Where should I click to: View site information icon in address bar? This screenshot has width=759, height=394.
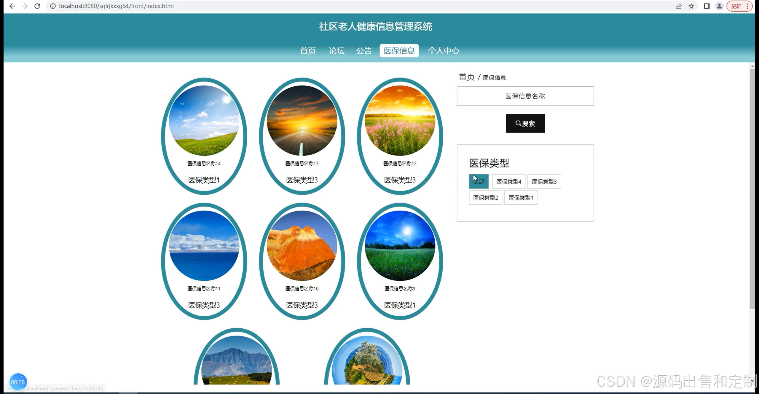53,6
